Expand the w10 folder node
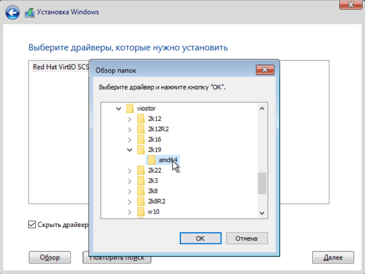This screenshot has width=365, height=274. [130, 212]
